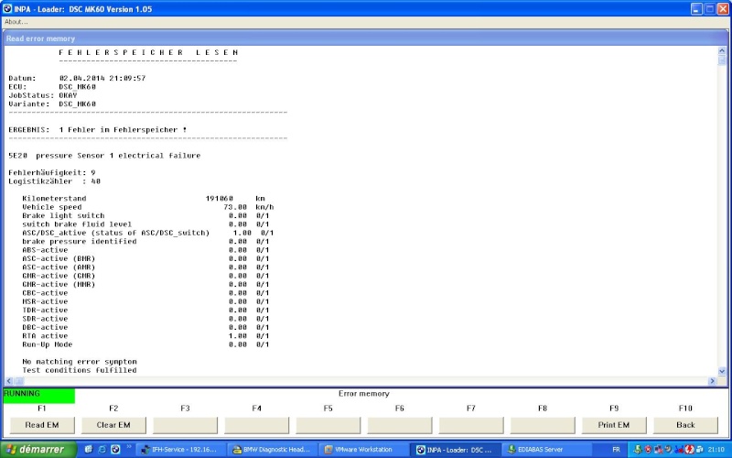
Task: Click the first system tray icon
Action: (x=638, y=450)
